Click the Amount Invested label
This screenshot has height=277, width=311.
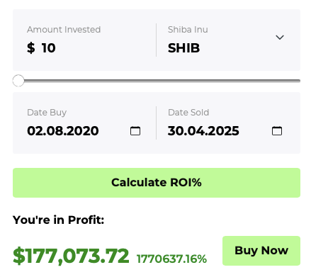[x=64, y=30]
